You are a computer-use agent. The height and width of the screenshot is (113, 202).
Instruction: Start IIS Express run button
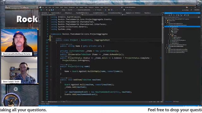(x=98, y=10)
